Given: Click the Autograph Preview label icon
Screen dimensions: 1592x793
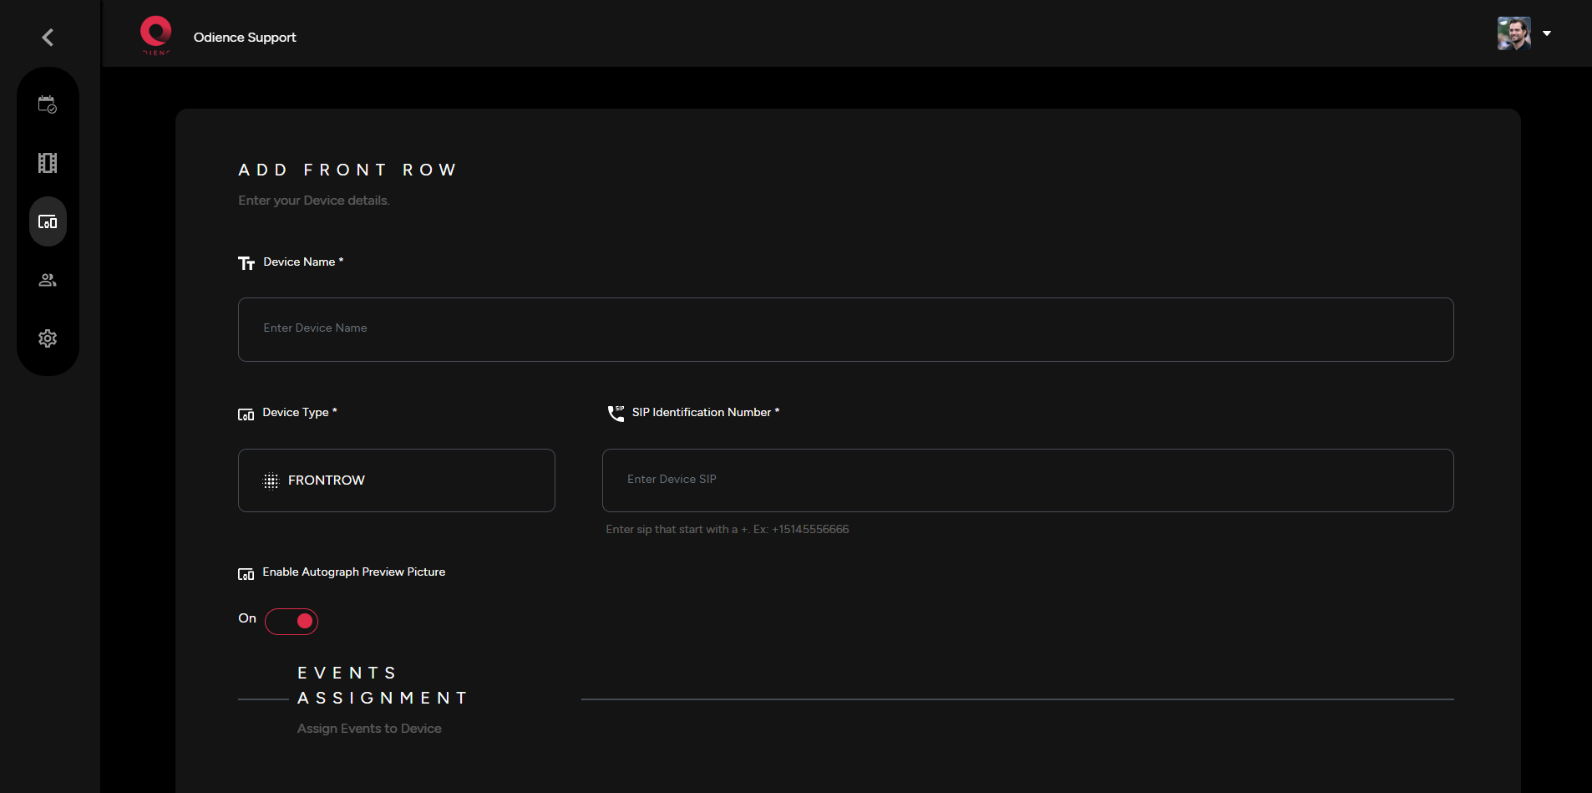Looking at the screenshot, I should pyautogui.click(x=246, y=574).
